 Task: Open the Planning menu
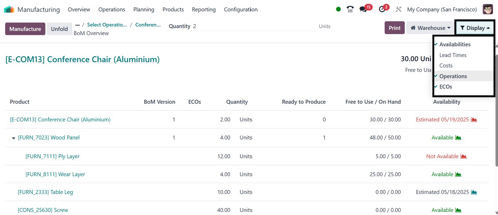tap(144, 9)
